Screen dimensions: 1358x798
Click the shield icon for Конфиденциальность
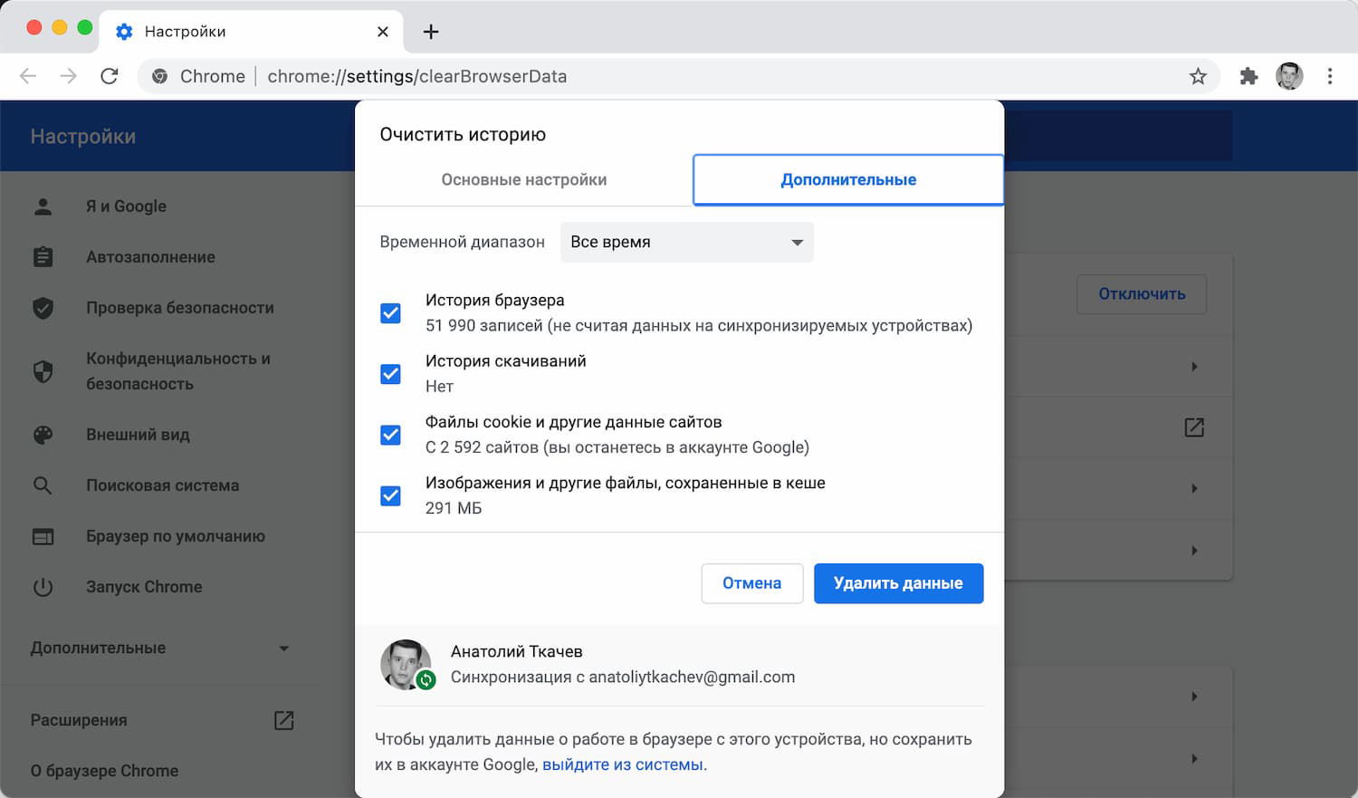(x=43, y=371)
